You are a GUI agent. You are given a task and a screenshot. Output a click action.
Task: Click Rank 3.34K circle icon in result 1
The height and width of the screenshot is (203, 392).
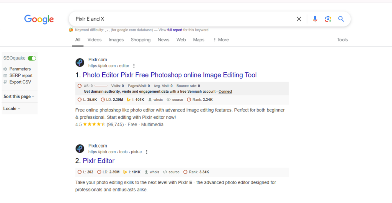pyautogui.click(x=189, y=100)
